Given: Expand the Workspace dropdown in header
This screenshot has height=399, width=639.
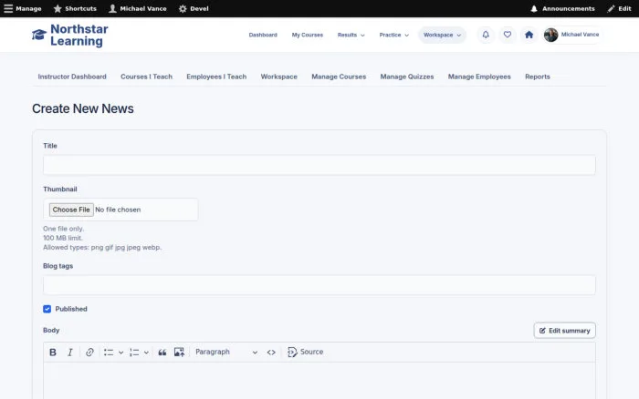Looking at the screenshot, I should (x=442, y=35).
